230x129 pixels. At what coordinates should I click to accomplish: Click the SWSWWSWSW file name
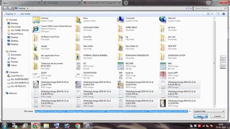[x=90, y=73]
